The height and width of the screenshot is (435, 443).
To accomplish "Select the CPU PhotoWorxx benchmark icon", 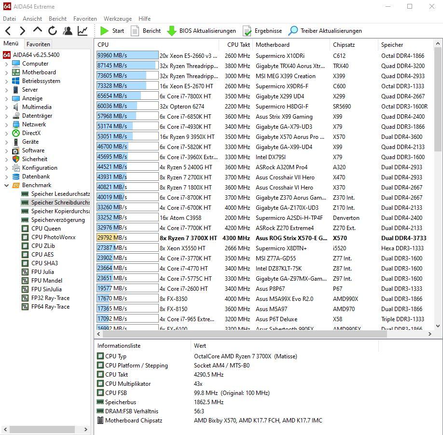I will 25,237.
